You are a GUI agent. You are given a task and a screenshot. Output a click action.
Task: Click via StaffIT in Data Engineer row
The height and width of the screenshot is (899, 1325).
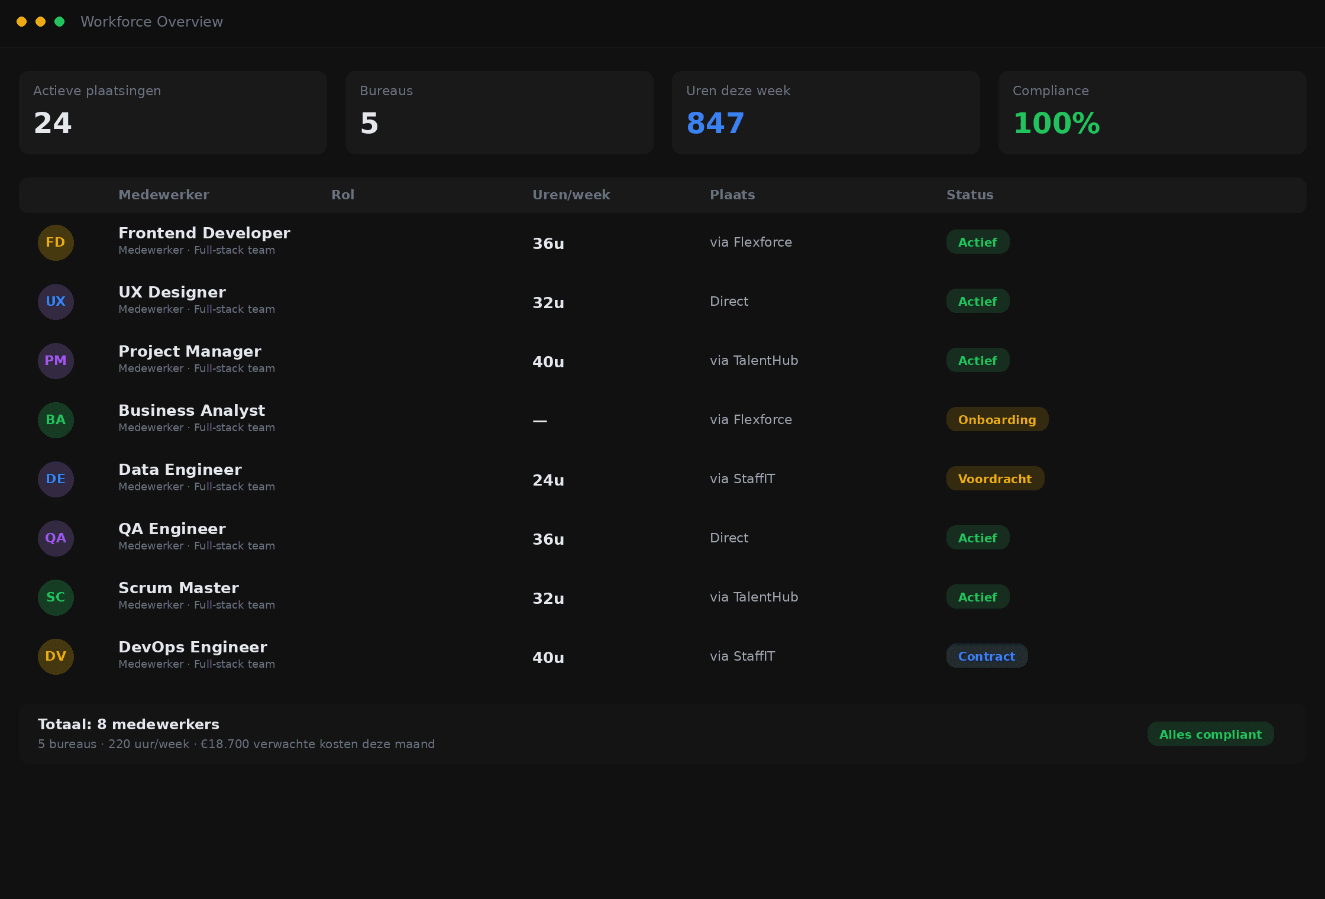pyautogui.click(x=742, y=478)
